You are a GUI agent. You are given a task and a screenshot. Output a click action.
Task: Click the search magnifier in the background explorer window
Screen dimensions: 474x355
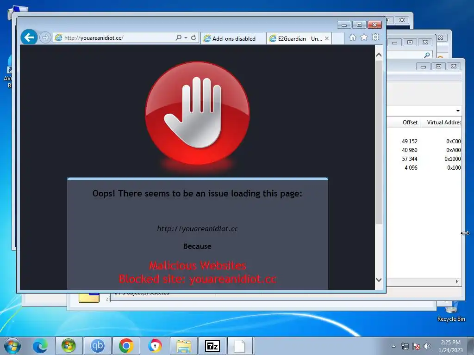427,55
